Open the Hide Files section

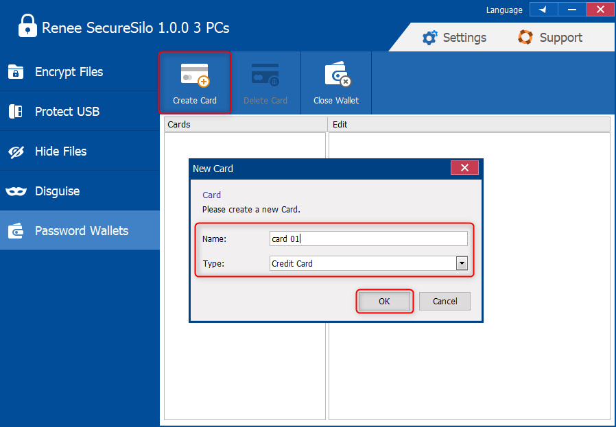coord(60,151)
